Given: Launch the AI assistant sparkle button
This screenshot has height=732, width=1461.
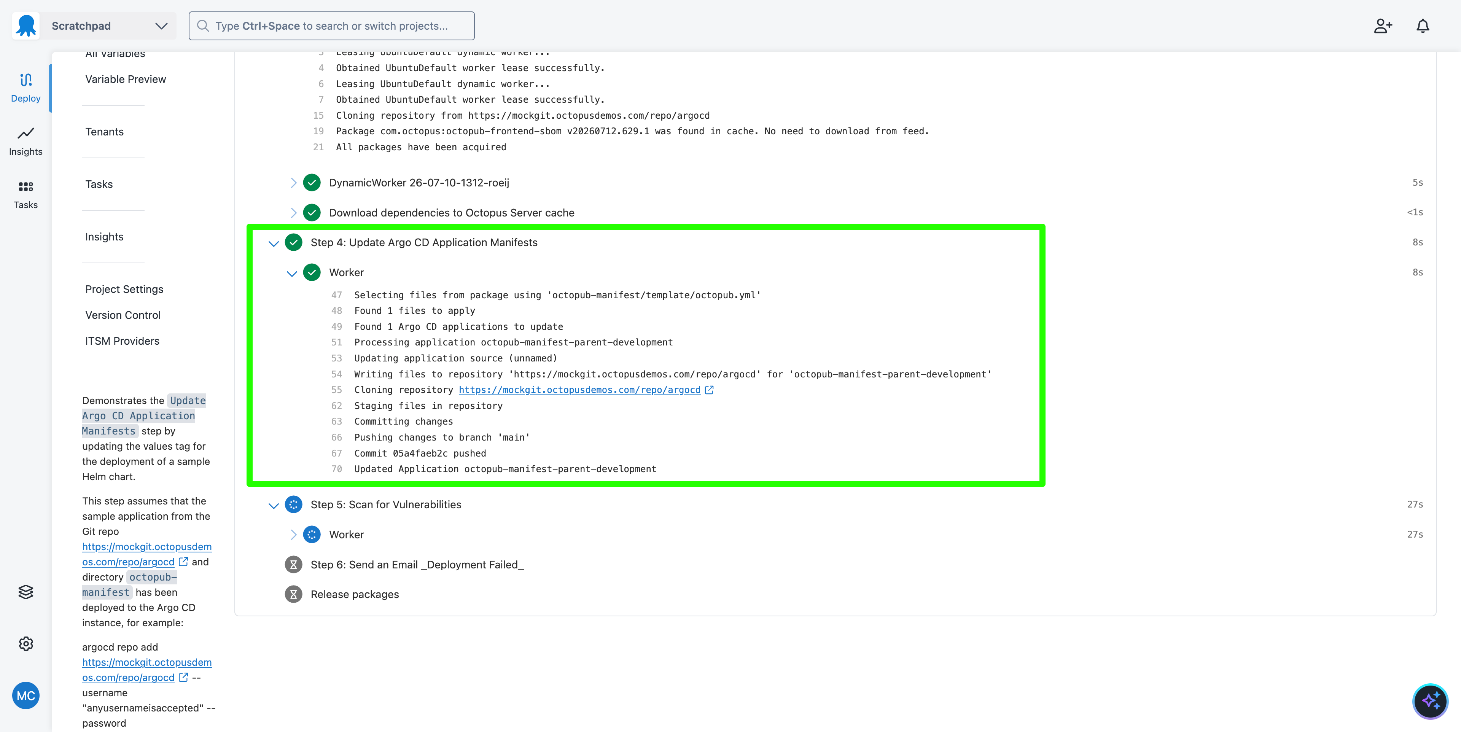Looking at the screenshot, I should click(x=1430, y=702).
